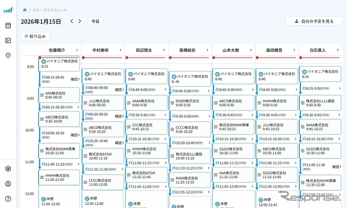347x208 pixels.
Task: Open 休憩 12:00-12:40 break block
Action: 103,199
